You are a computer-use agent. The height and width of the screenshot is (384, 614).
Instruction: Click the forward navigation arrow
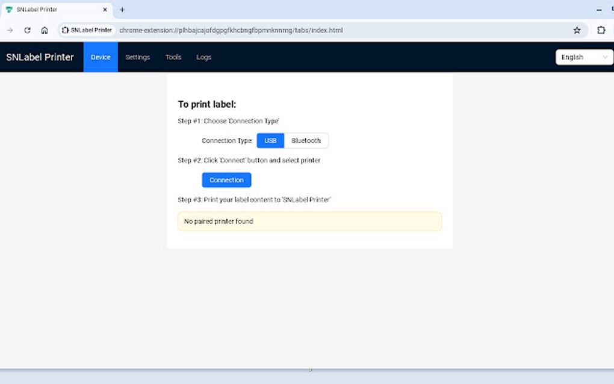[x=10, y=29]
